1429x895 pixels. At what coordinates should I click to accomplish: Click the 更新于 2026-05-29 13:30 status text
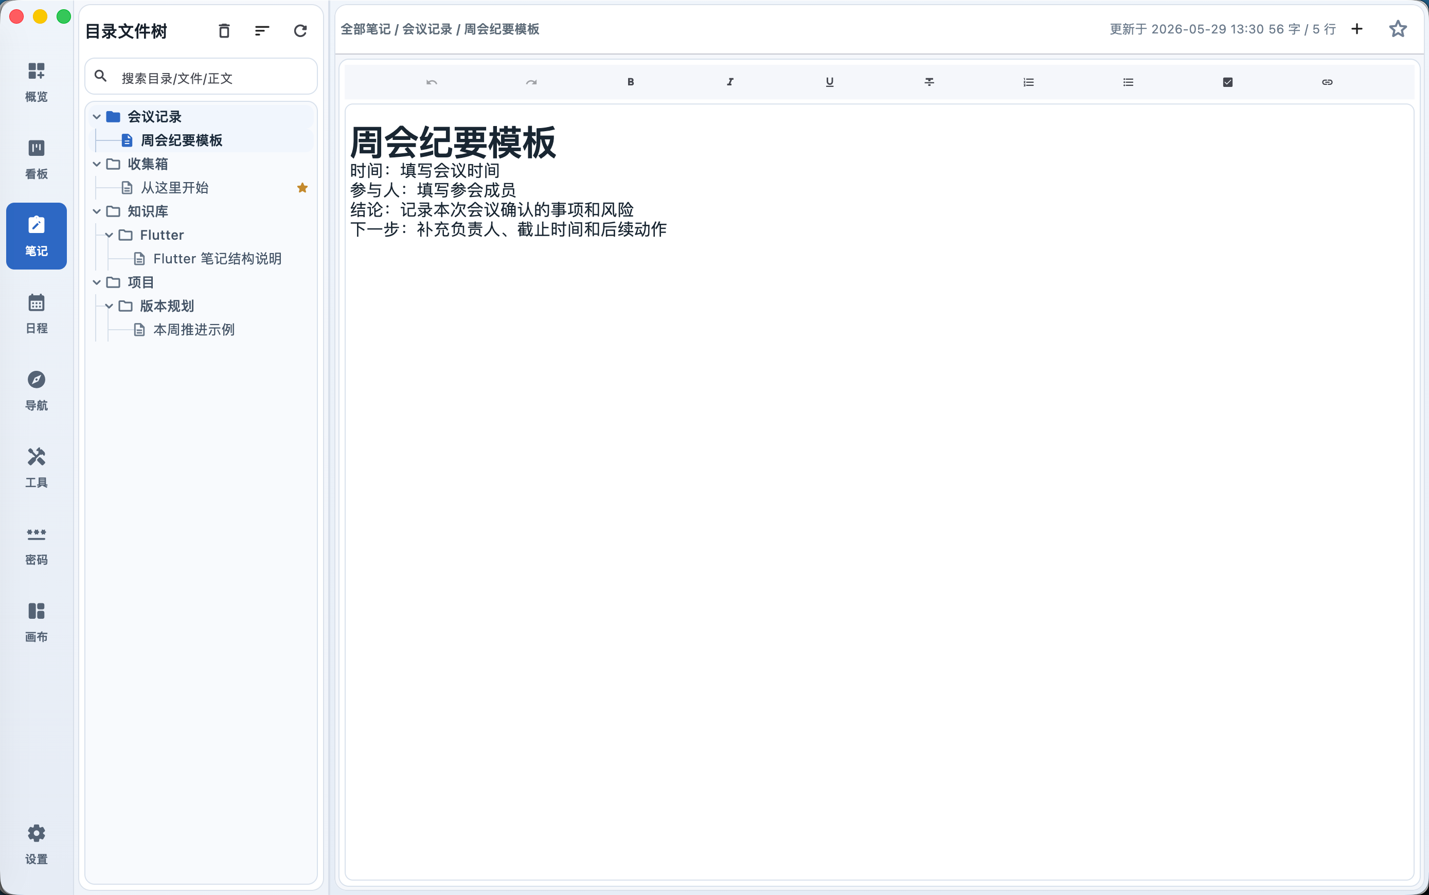pos(1187,29)
